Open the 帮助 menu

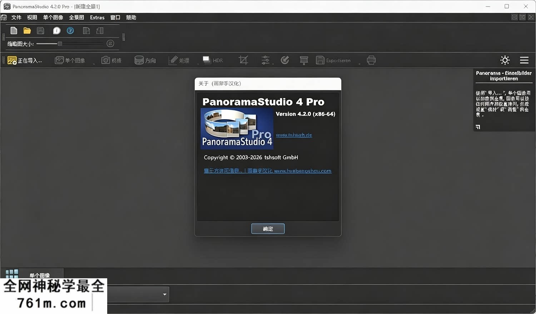pyautogui.click(x=131, y=18)
